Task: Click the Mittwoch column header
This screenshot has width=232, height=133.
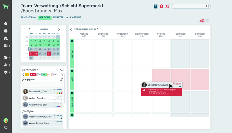Action: point(122,35)
